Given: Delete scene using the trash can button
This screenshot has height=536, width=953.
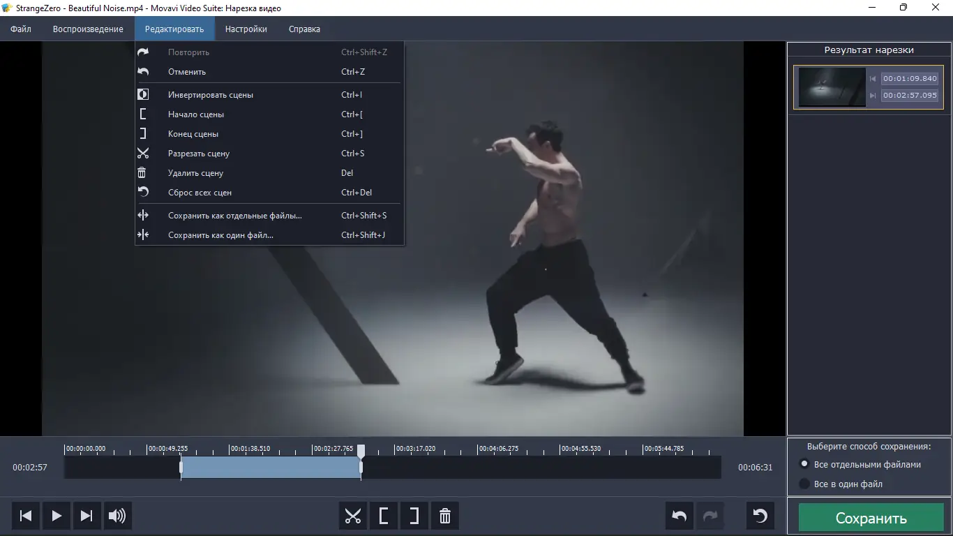Looking at the screenshot, I should [445, 516].
